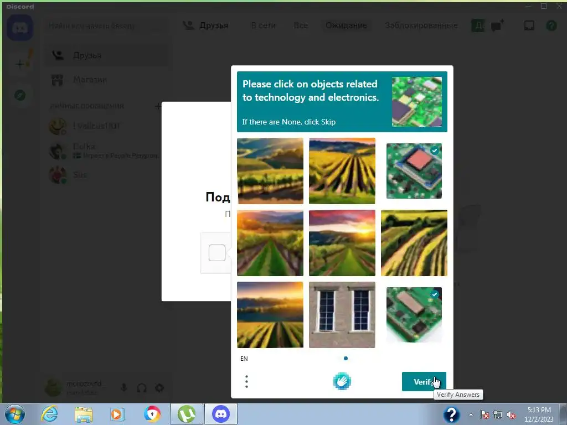
Task: Open the Help question mark in Discord header
Action: 551,25
